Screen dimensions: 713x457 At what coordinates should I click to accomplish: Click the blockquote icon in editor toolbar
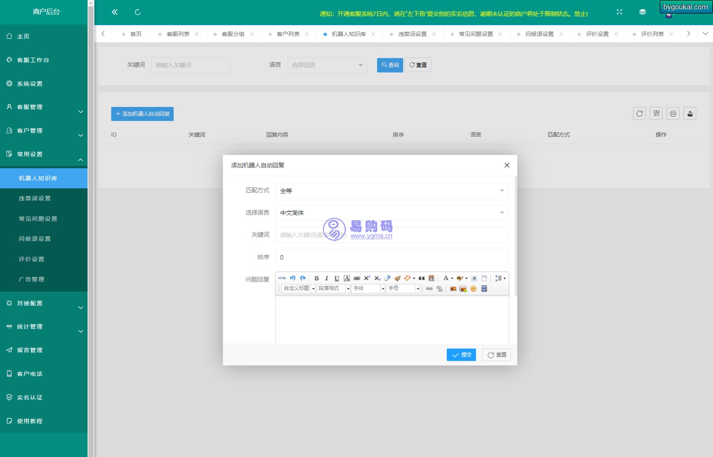click(422, 278)
